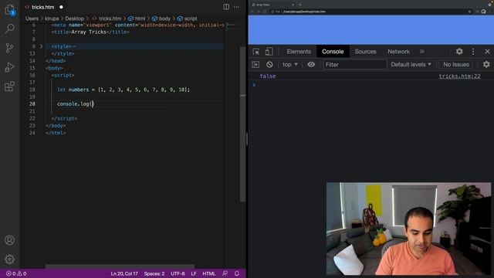Click the Ln 20, Col 17 status item

pyautogui.click(x=124, y=273)
